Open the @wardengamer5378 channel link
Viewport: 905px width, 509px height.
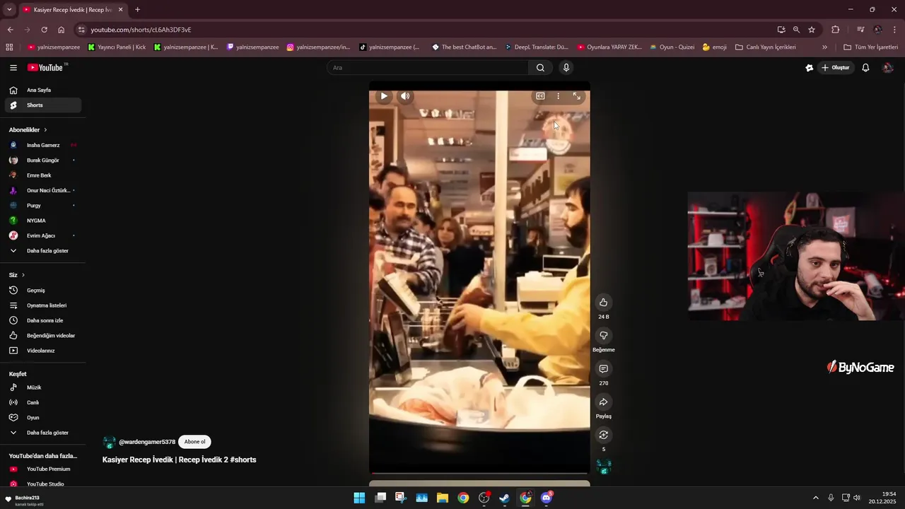(146, 442)
